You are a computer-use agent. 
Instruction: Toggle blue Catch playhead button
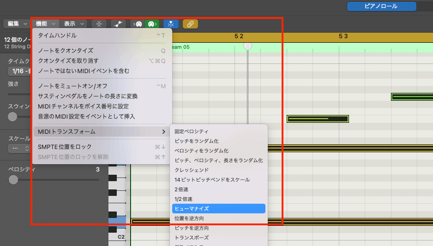click(x=171, y=24)
